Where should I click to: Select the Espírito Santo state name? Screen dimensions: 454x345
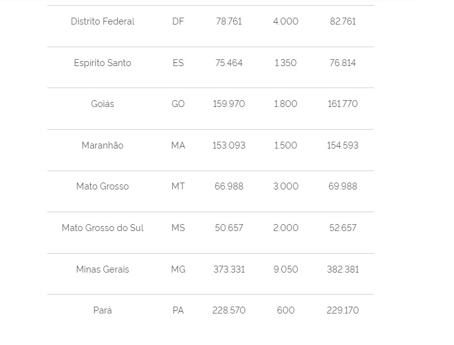103,63
